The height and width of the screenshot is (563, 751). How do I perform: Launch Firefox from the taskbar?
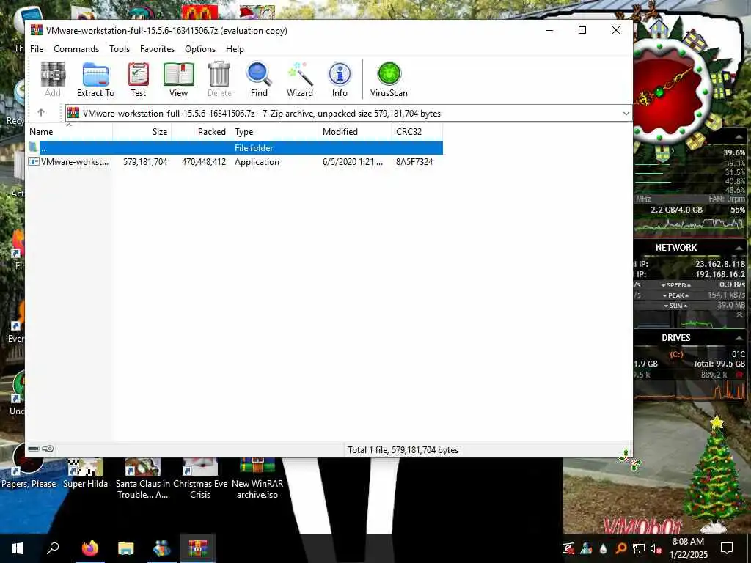(x=89, y=548)
